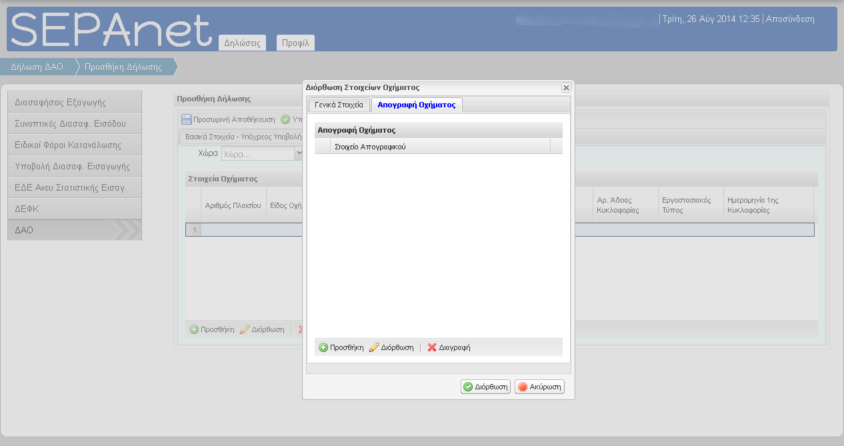
Task: Click Προσωρινή Αποθήκευση in the page toolbar
Action: pos(229,120)
